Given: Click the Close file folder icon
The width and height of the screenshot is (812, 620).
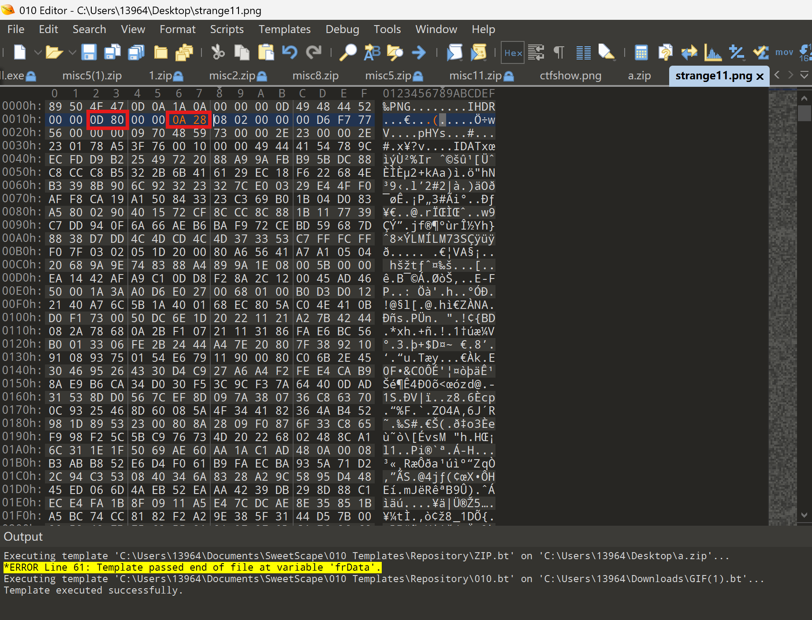Looking at the screenshot, I should [160, 52].
